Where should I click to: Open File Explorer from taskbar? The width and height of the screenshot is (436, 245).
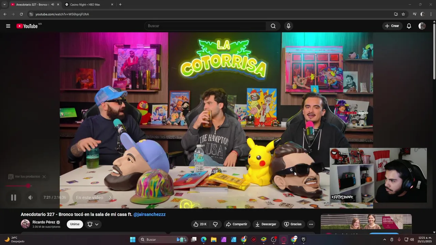coord(214,240)
